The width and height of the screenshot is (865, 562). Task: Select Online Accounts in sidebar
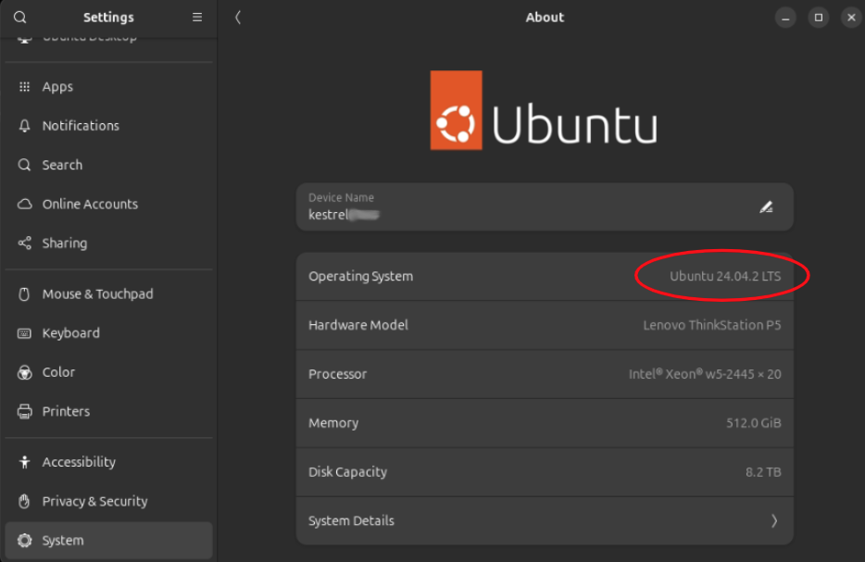(108, 204)
